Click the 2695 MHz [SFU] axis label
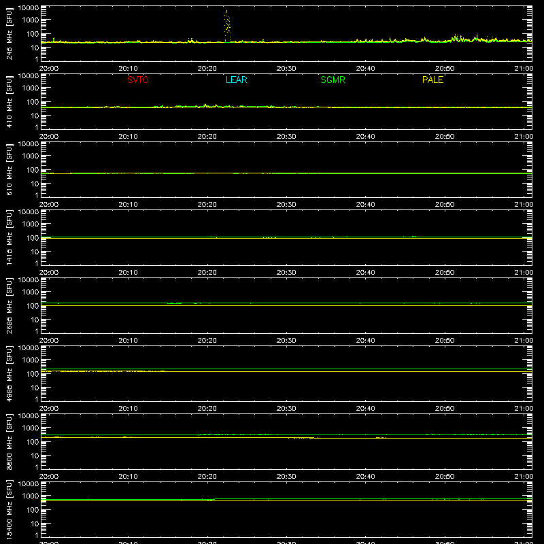Screen dimensions: 544x544 pyautogui.click(x=10, y=305)
